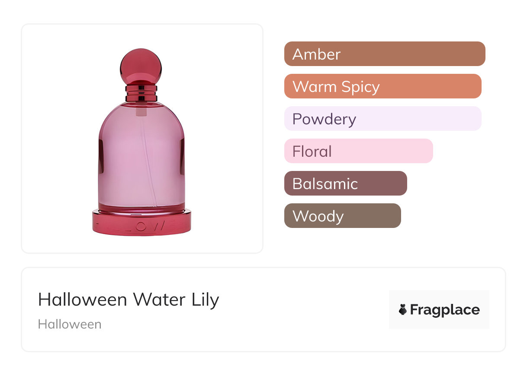Select the Floral accord bar
The image size is (527, 373).
358,151
